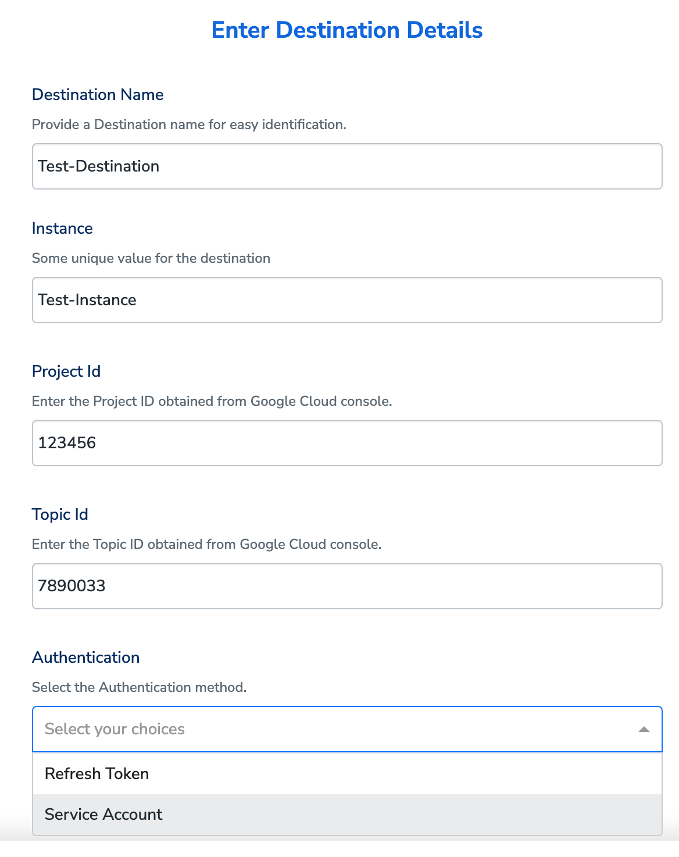Click the 'Some unique value' hint text
Viewport: 679px width, 857px height.
151,258
